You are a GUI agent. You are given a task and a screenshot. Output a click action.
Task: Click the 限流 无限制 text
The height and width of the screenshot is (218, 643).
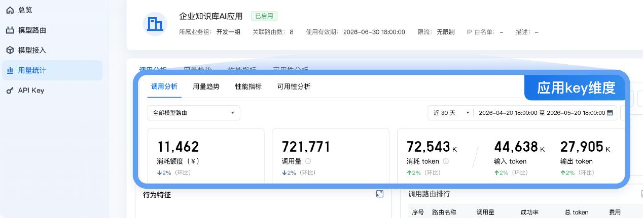[436, 32]
